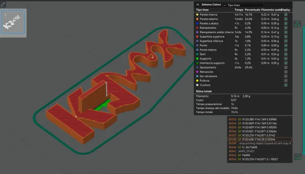The image size is (305, 174).
Task: Select G-code line 30343 at the bottom
Action: [260, 159]
